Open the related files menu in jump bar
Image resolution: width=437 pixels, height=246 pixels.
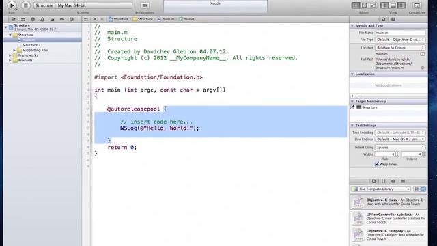pyautogui.click(x=86, y=19)
